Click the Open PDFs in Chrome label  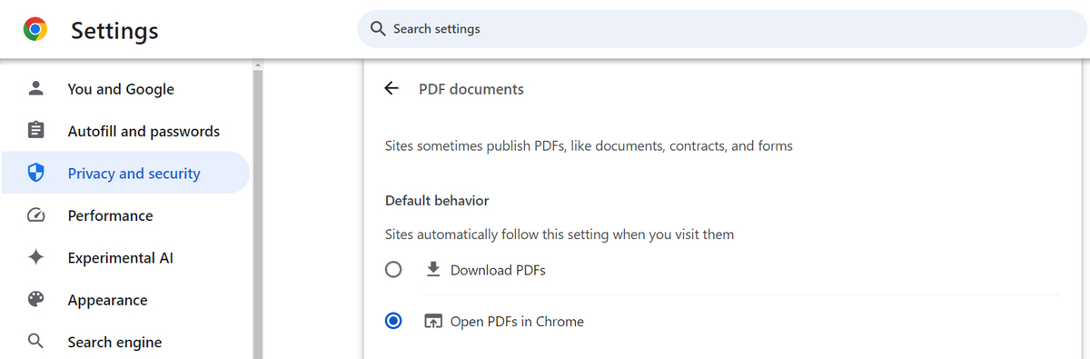(x=517, y=321)
